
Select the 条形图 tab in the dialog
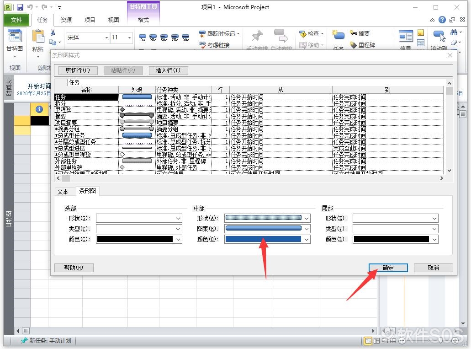(x=87, y=191)
